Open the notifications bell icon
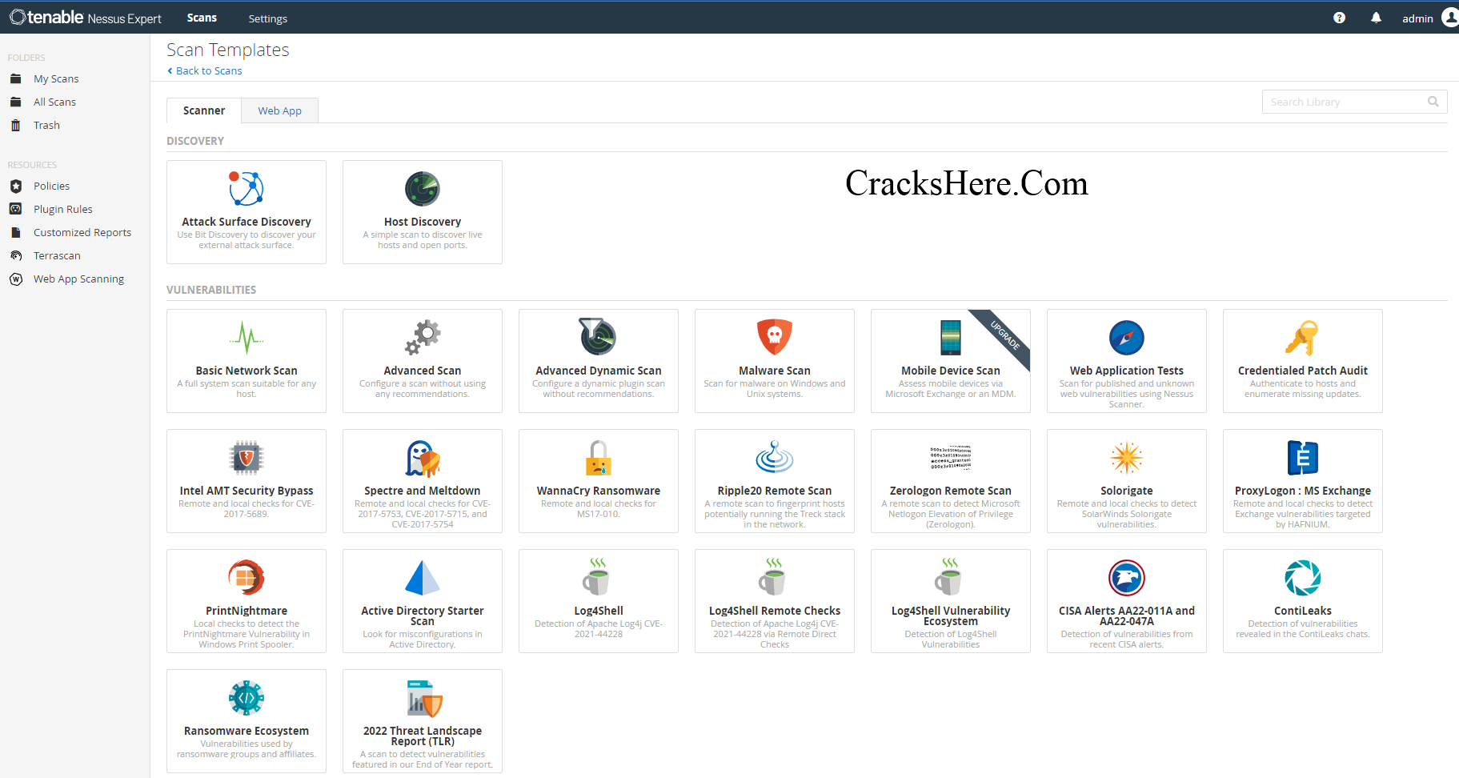 pos(1376,18)
